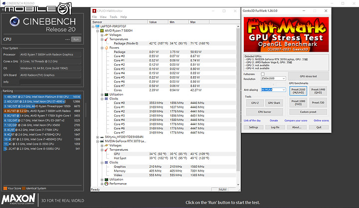Click the AMD Ryzen 7 5800H CPU icon
The height and width of the screenshot is (208, 359).
[102, 31]
